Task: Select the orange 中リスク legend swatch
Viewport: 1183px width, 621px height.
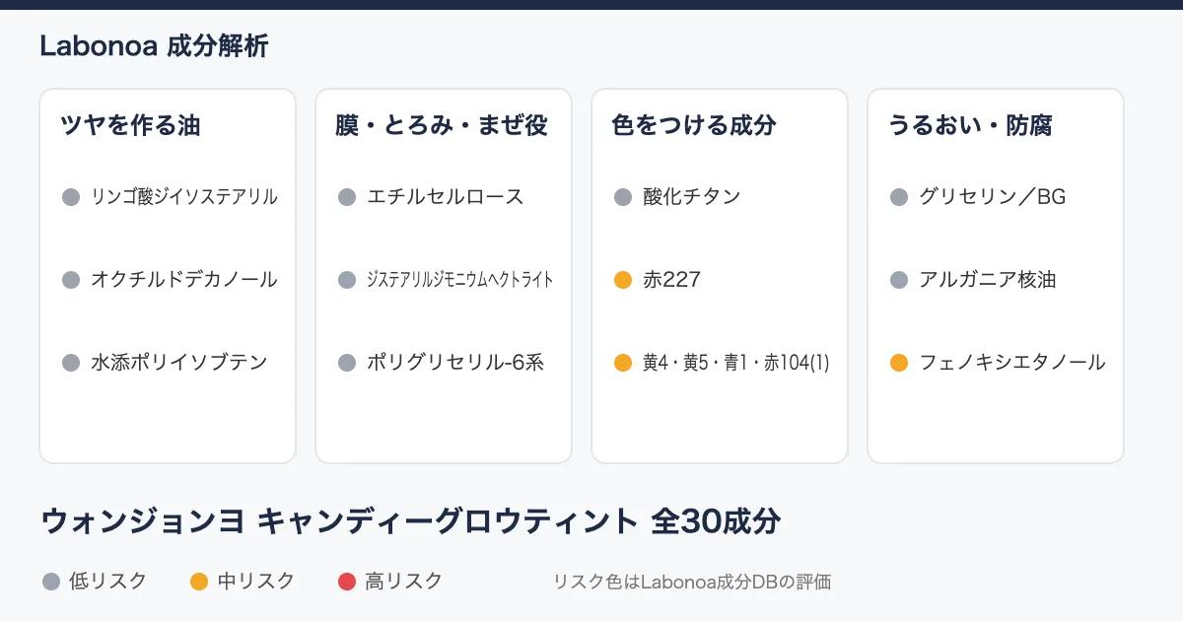Action: click(199, 582)
